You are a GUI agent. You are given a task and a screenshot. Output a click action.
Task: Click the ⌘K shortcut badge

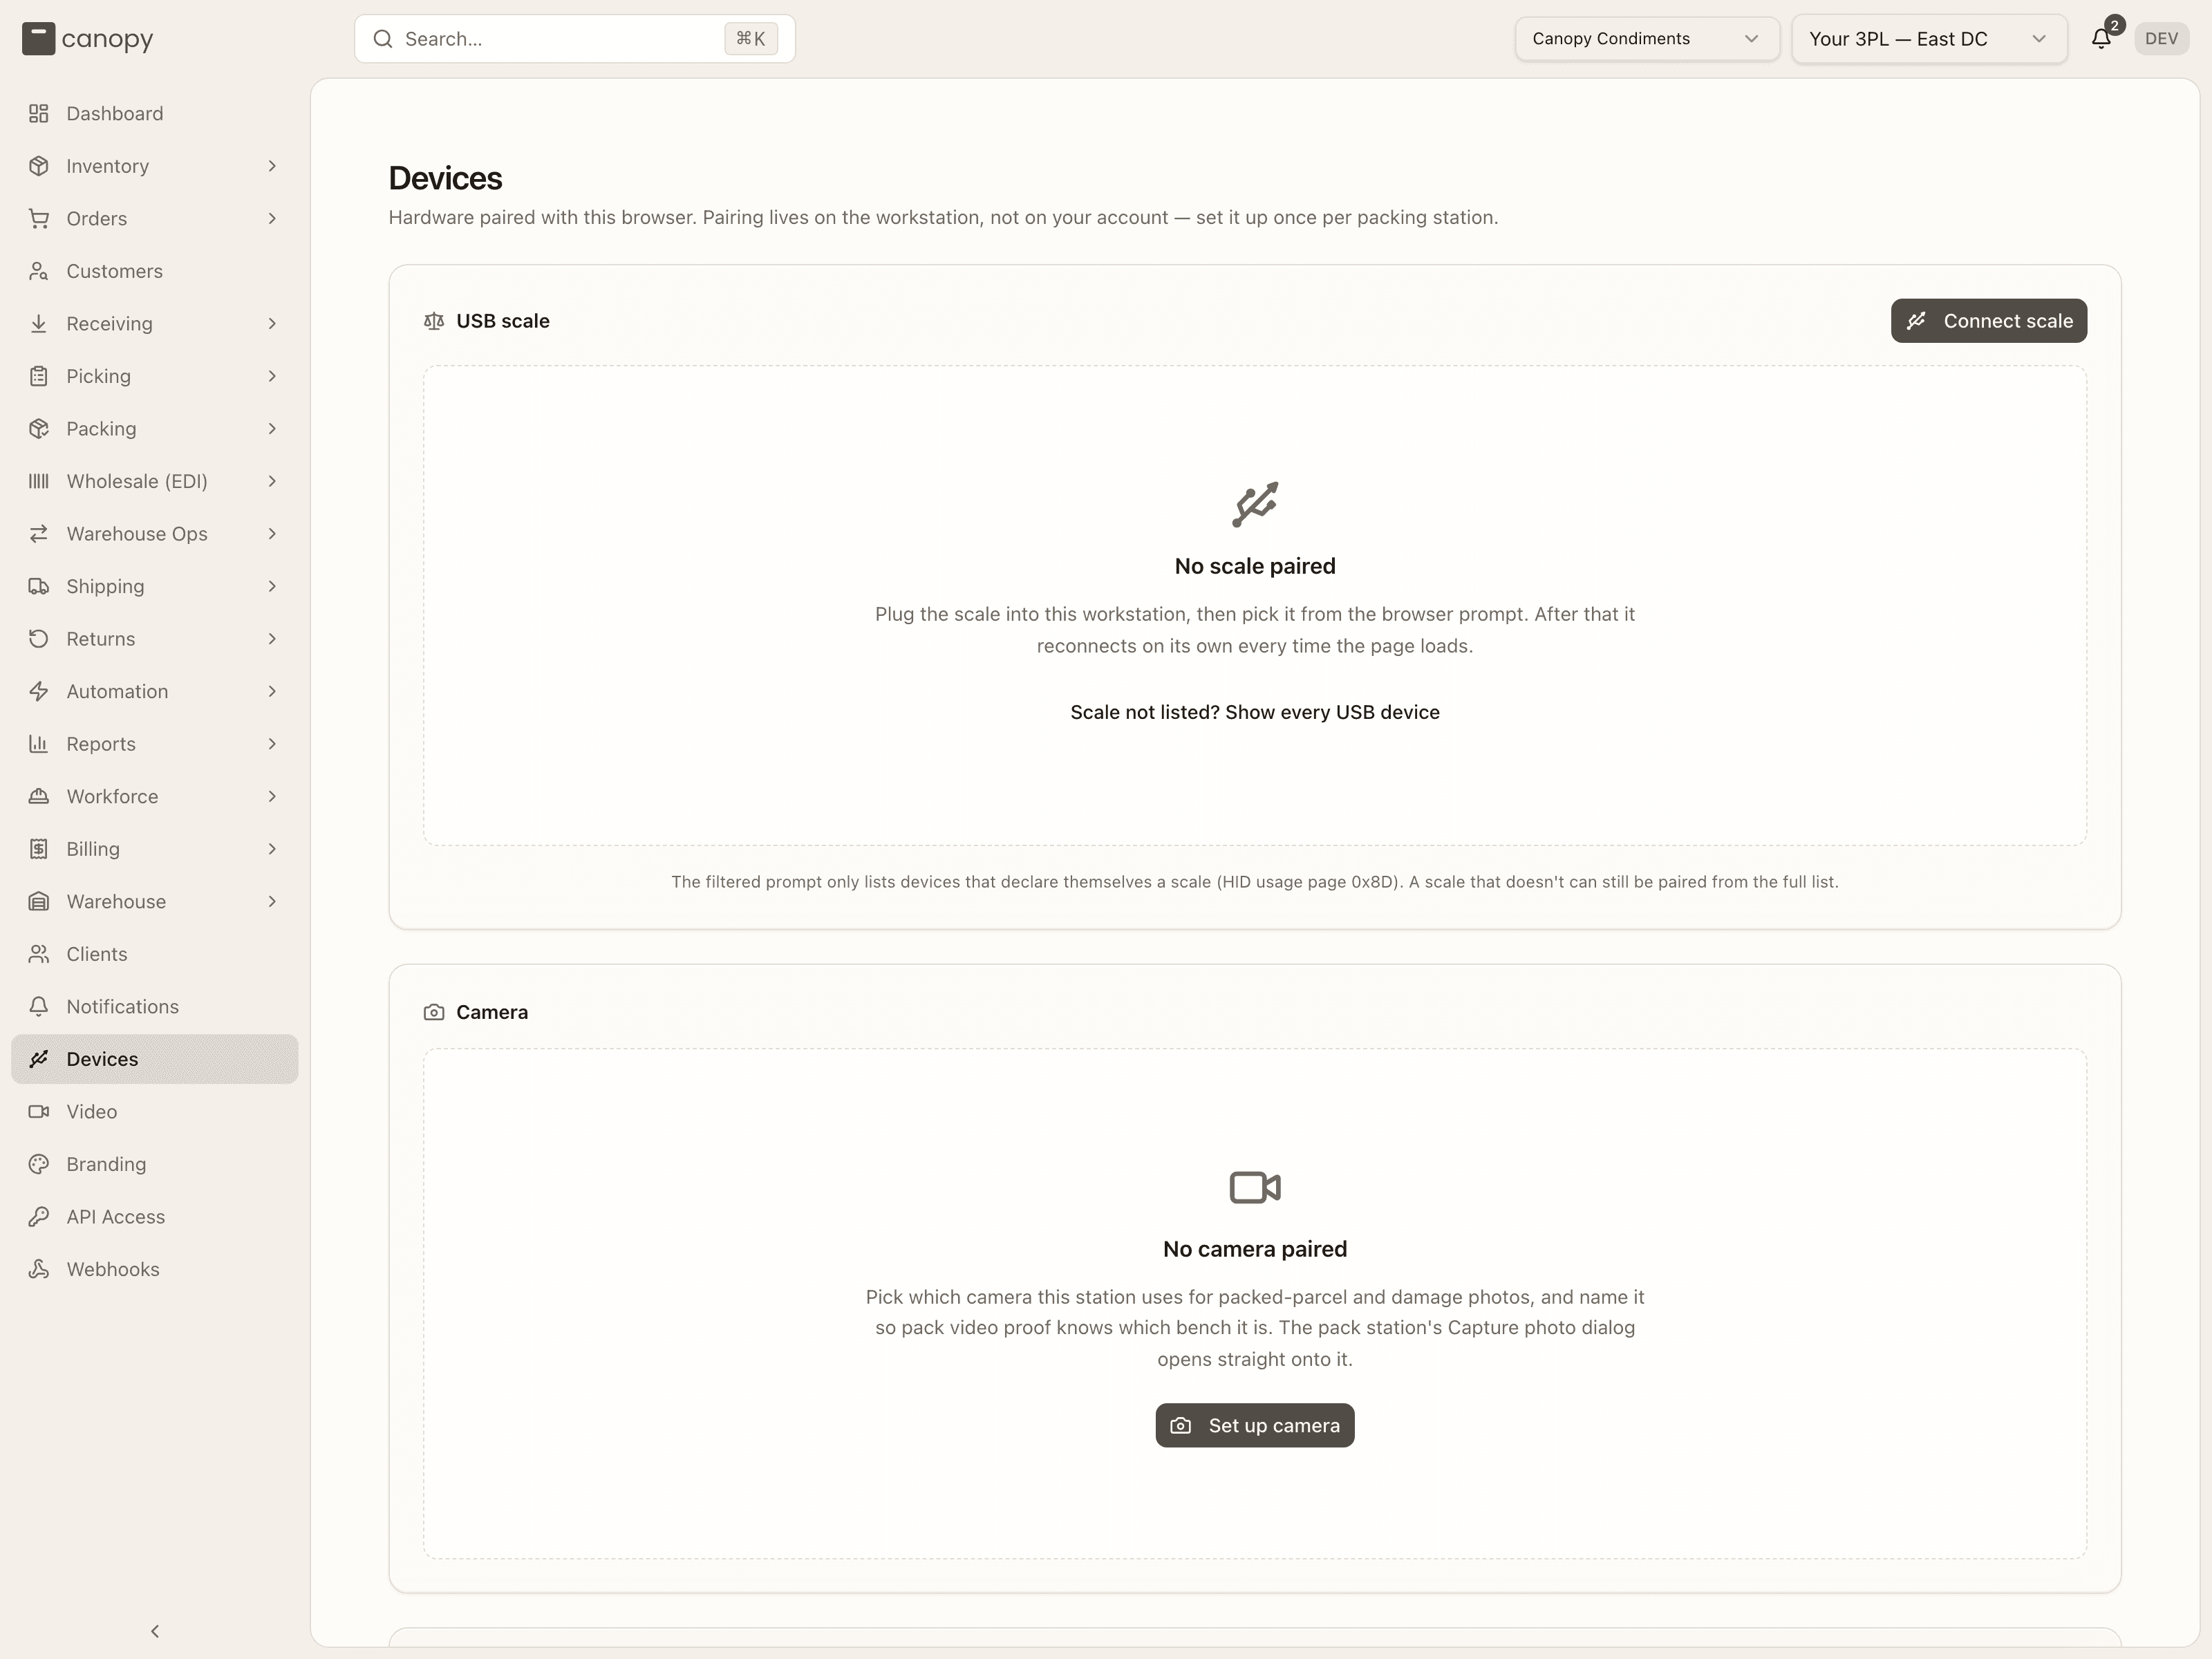coord(750,39)
